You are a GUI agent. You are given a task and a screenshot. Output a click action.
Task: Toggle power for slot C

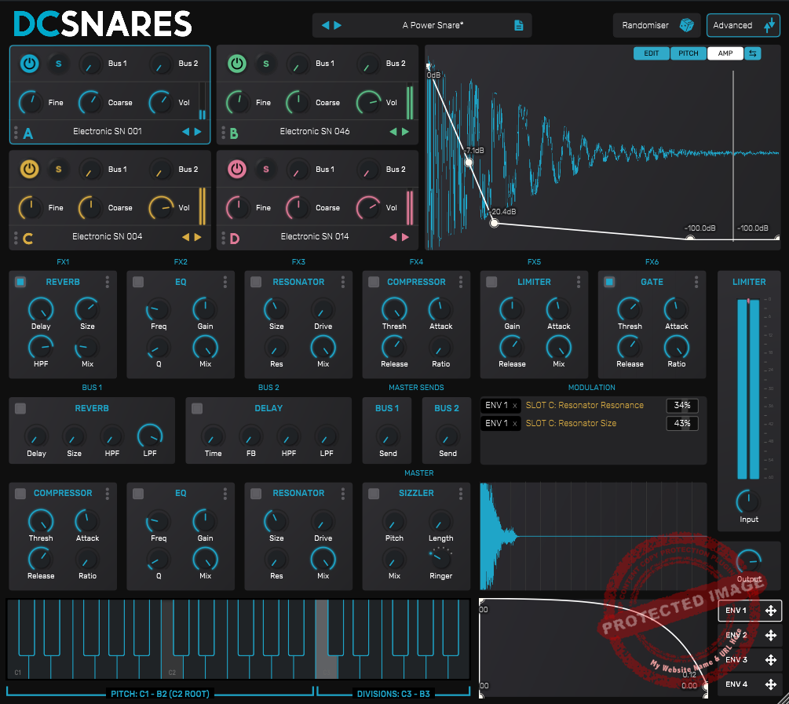[x=30, y=169]
